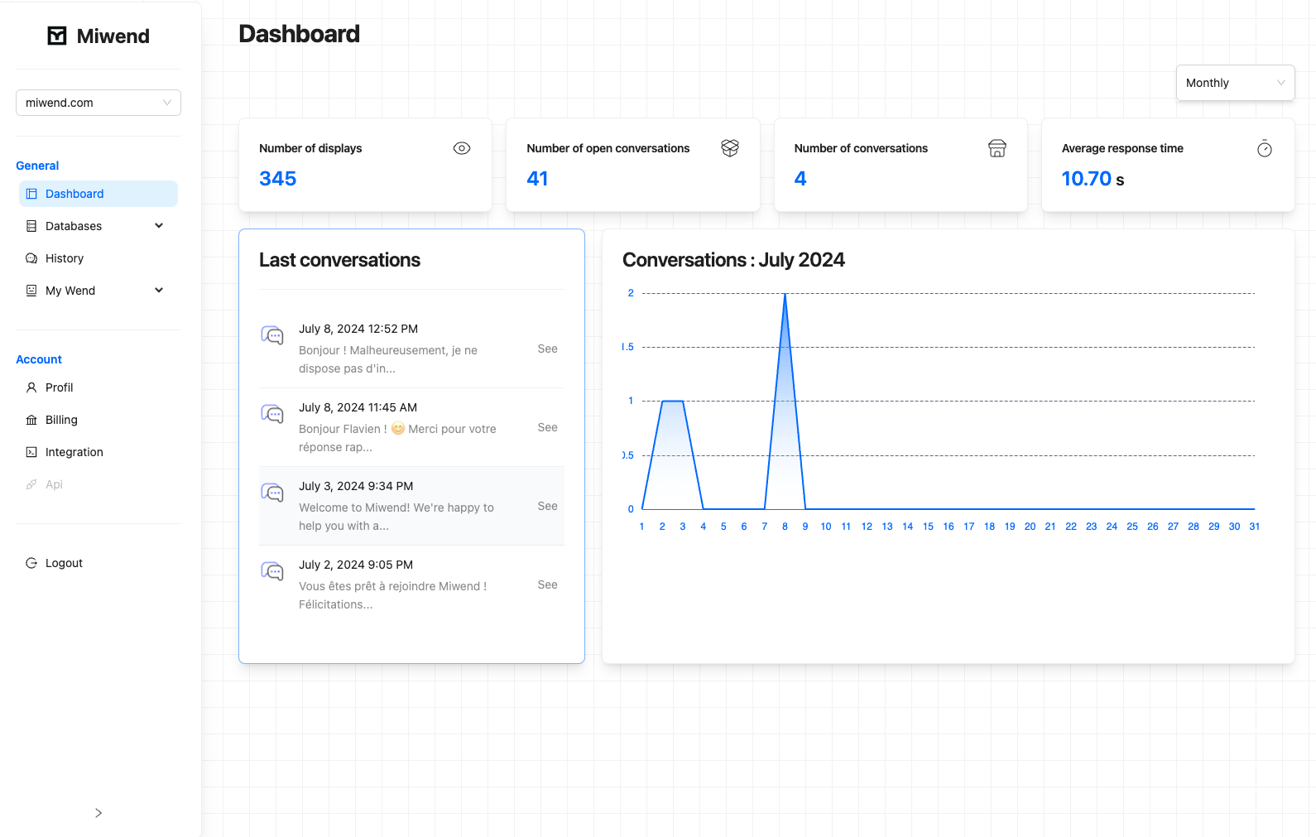Click the My Wend sidebar icon
The width and height of the screenshot is (1316, 837).
(x=31, y=291)
